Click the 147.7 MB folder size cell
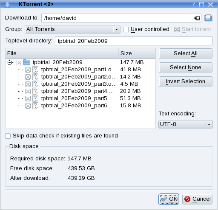The image size is (218, 210). [132, 62]
